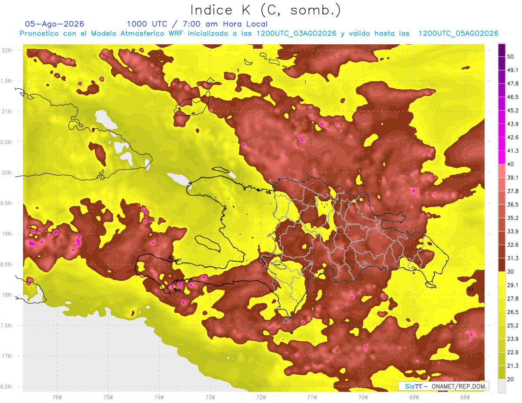Image resolution: width=522 pixels, height=403 pixels.
Task: Click the '70W' longitude label
Action: point(363,397)
